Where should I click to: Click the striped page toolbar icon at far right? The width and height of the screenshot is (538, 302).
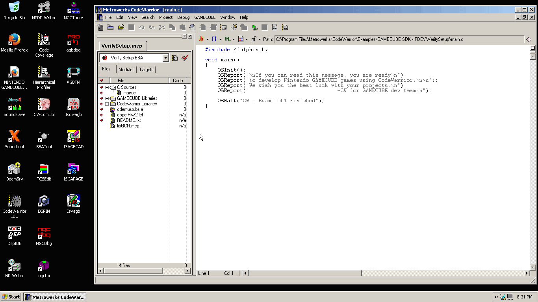[x=285, y=28]
